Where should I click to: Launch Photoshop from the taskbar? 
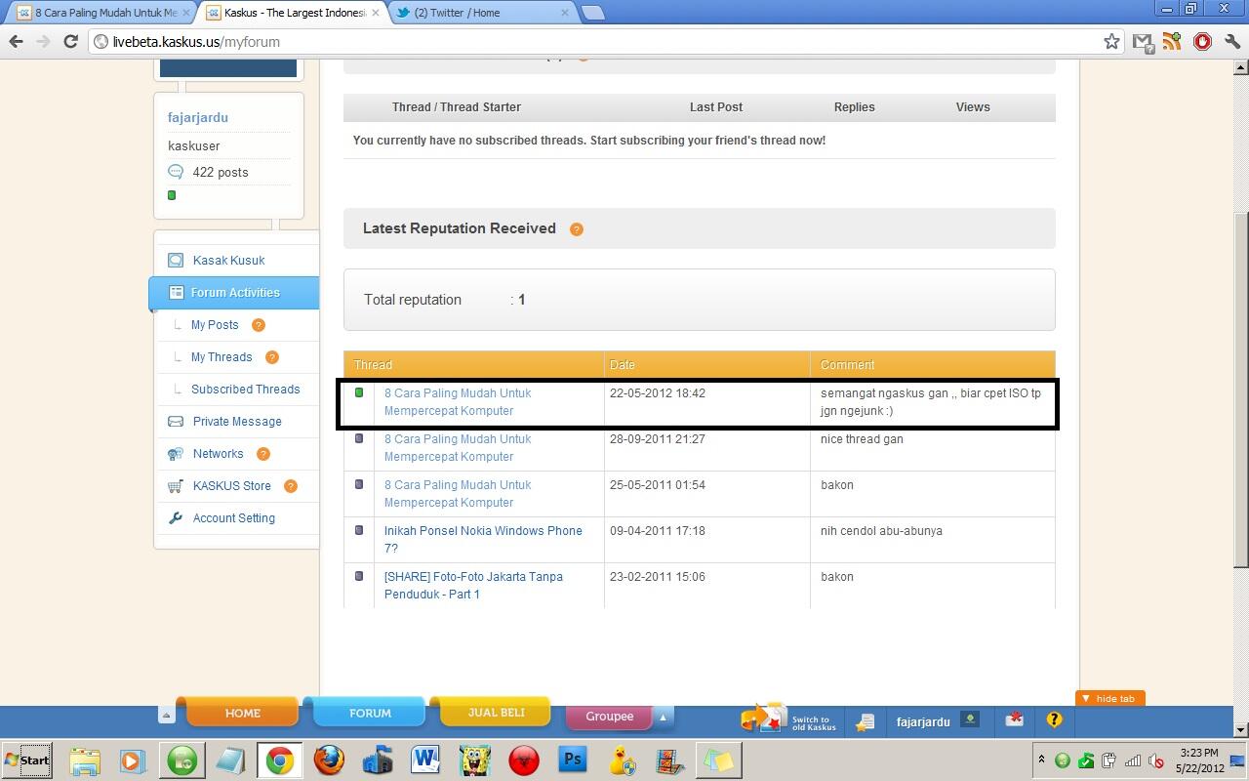coord(573,760)
